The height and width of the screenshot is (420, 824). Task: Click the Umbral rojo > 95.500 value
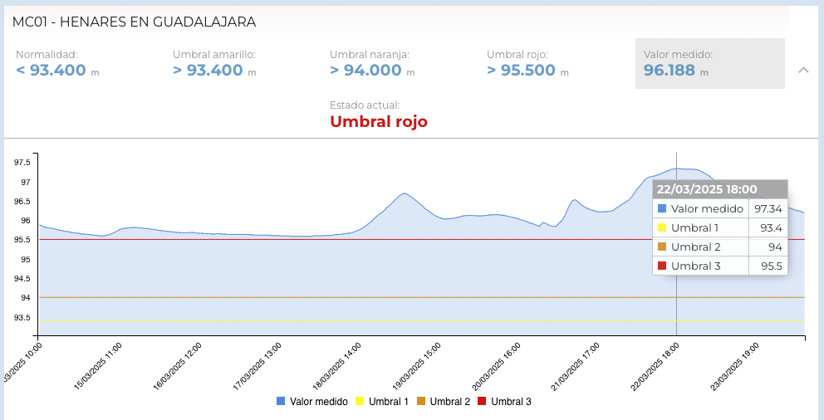tap(522, 71)
